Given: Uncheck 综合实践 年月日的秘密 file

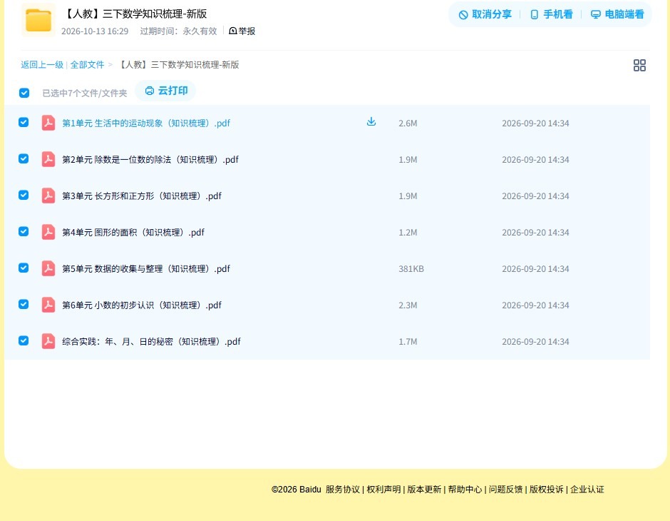Looking at the screenshot, I should (x=24, y=340).
